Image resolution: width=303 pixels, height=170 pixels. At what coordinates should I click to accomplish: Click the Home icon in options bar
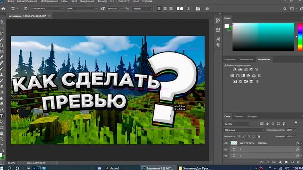click(3, 8)
